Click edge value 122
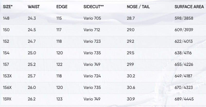 (x=59, y=65)
